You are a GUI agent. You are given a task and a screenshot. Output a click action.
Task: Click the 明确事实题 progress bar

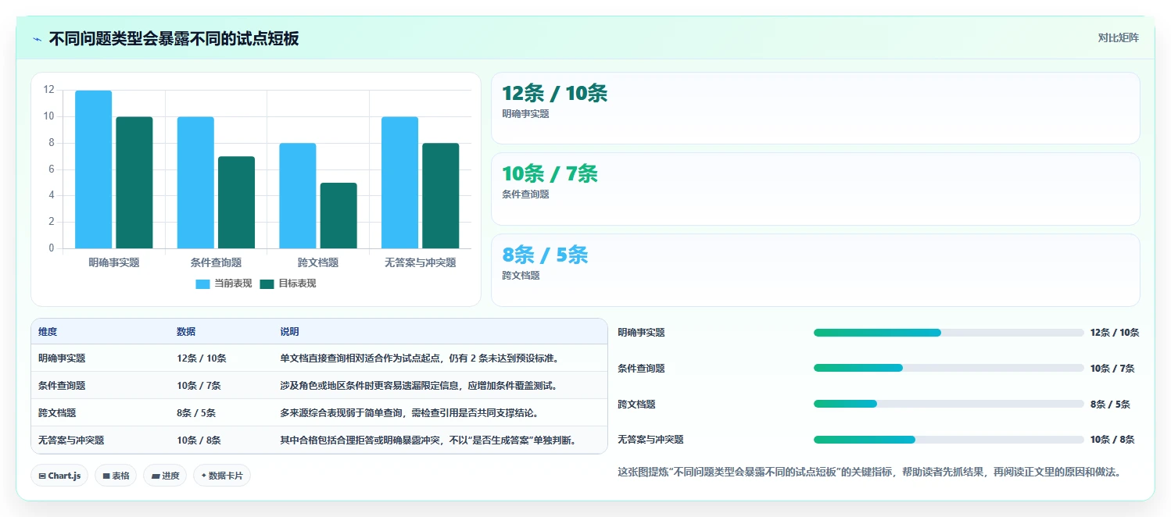[x=949, y=333]
